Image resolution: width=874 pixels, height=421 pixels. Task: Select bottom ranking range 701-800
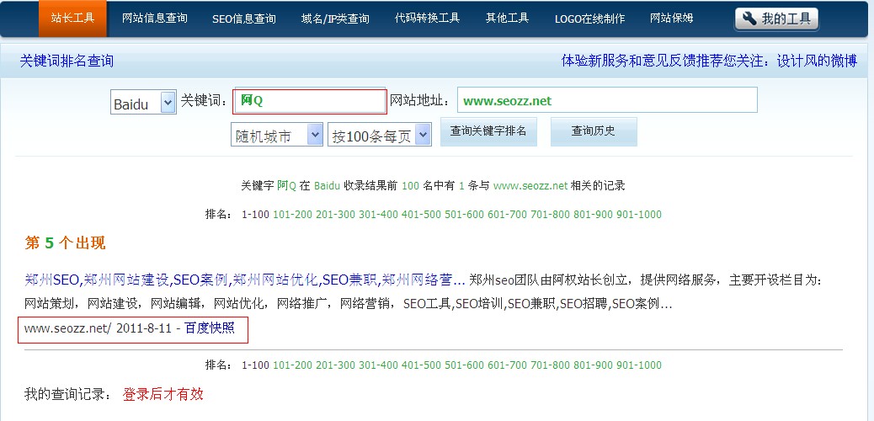(550, 365)
